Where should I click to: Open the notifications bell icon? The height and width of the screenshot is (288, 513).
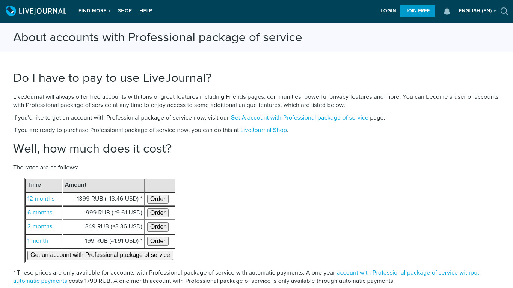[x=447, y=11]
